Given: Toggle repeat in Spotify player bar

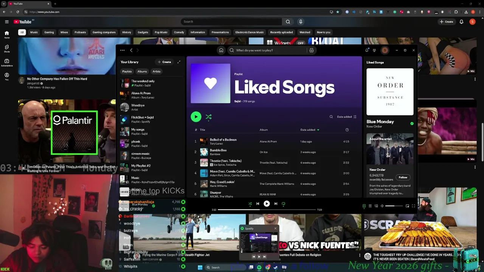Looking at the screenshot, I should (x=283, y=204).
